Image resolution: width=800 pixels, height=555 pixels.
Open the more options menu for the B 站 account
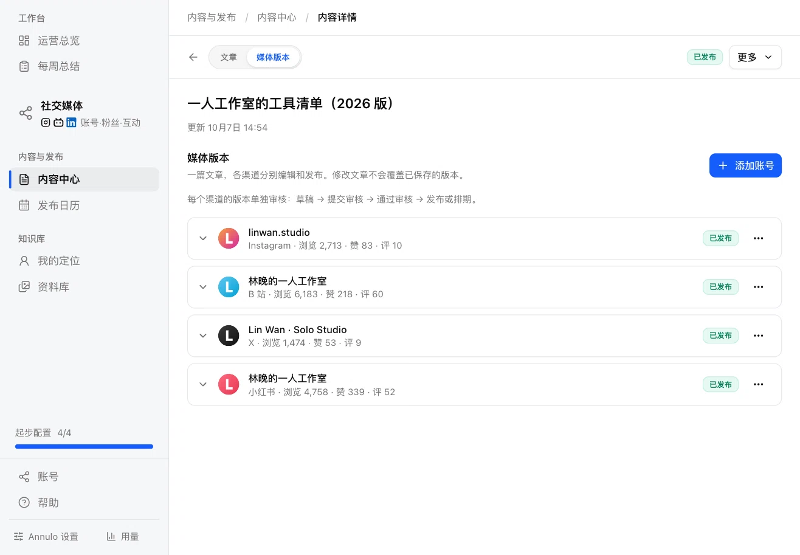[758, 287]
